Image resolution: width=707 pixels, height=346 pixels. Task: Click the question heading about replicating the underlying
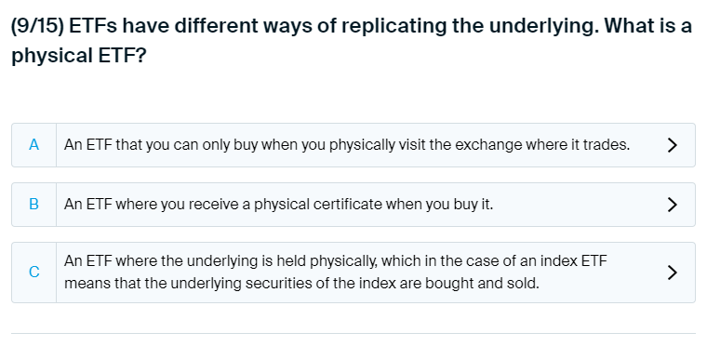point(352,41)
